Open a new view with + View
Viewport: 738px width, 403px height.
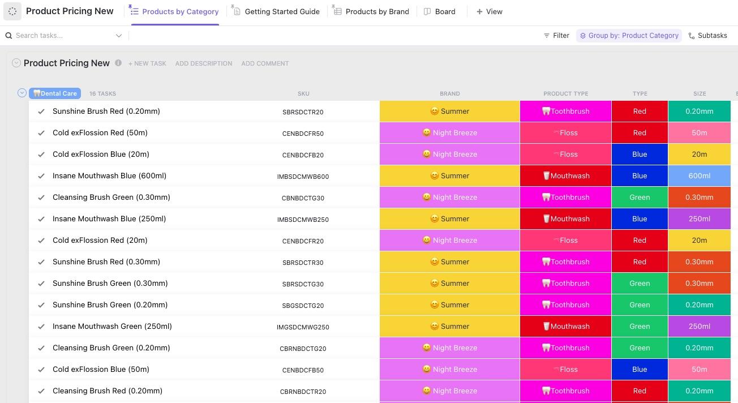pos(489,11)
